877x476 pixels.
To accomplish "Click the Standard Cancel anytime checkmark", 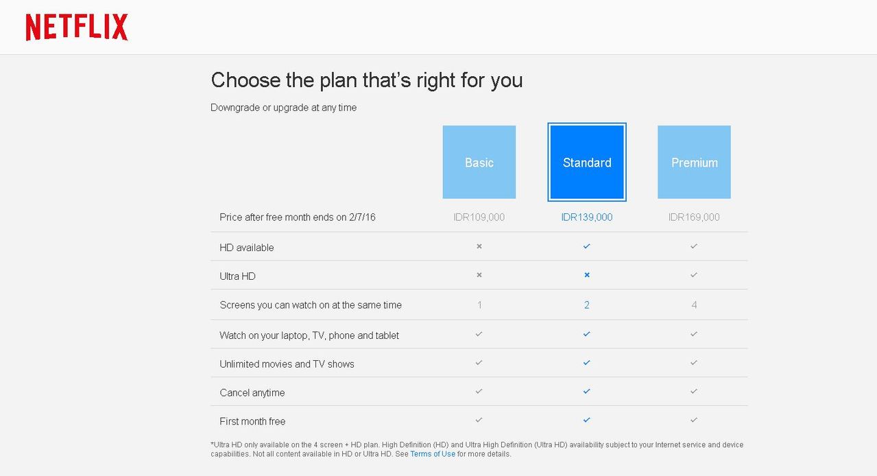I will [587, 392].
